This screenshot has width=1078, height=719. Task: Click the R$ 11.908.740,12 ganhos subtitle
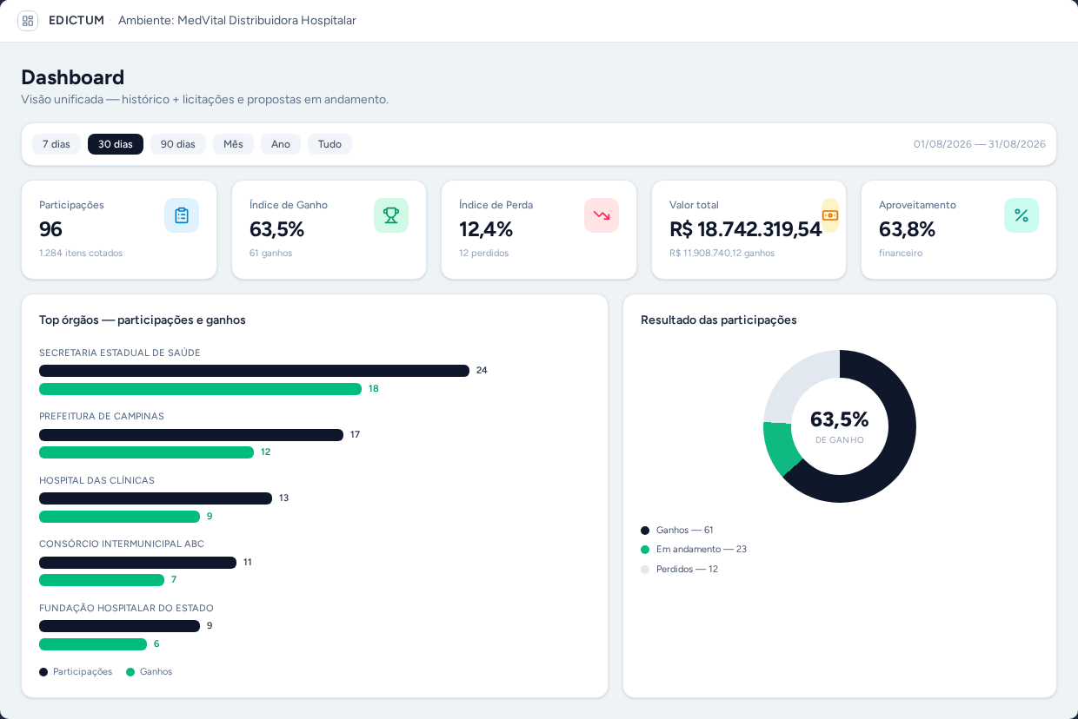pos(722,253)
